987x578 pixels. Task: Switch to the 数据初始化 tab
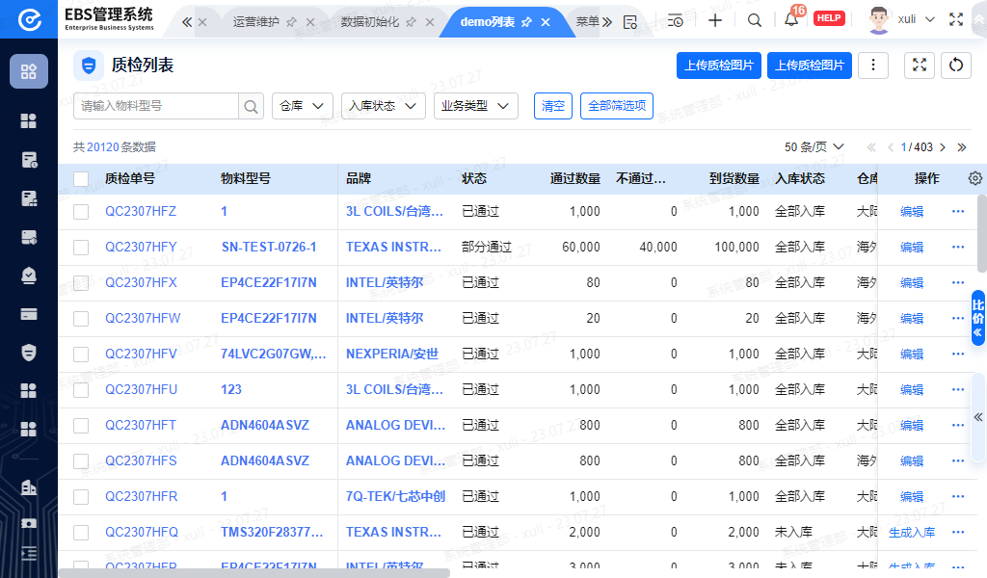click(370, 21)
